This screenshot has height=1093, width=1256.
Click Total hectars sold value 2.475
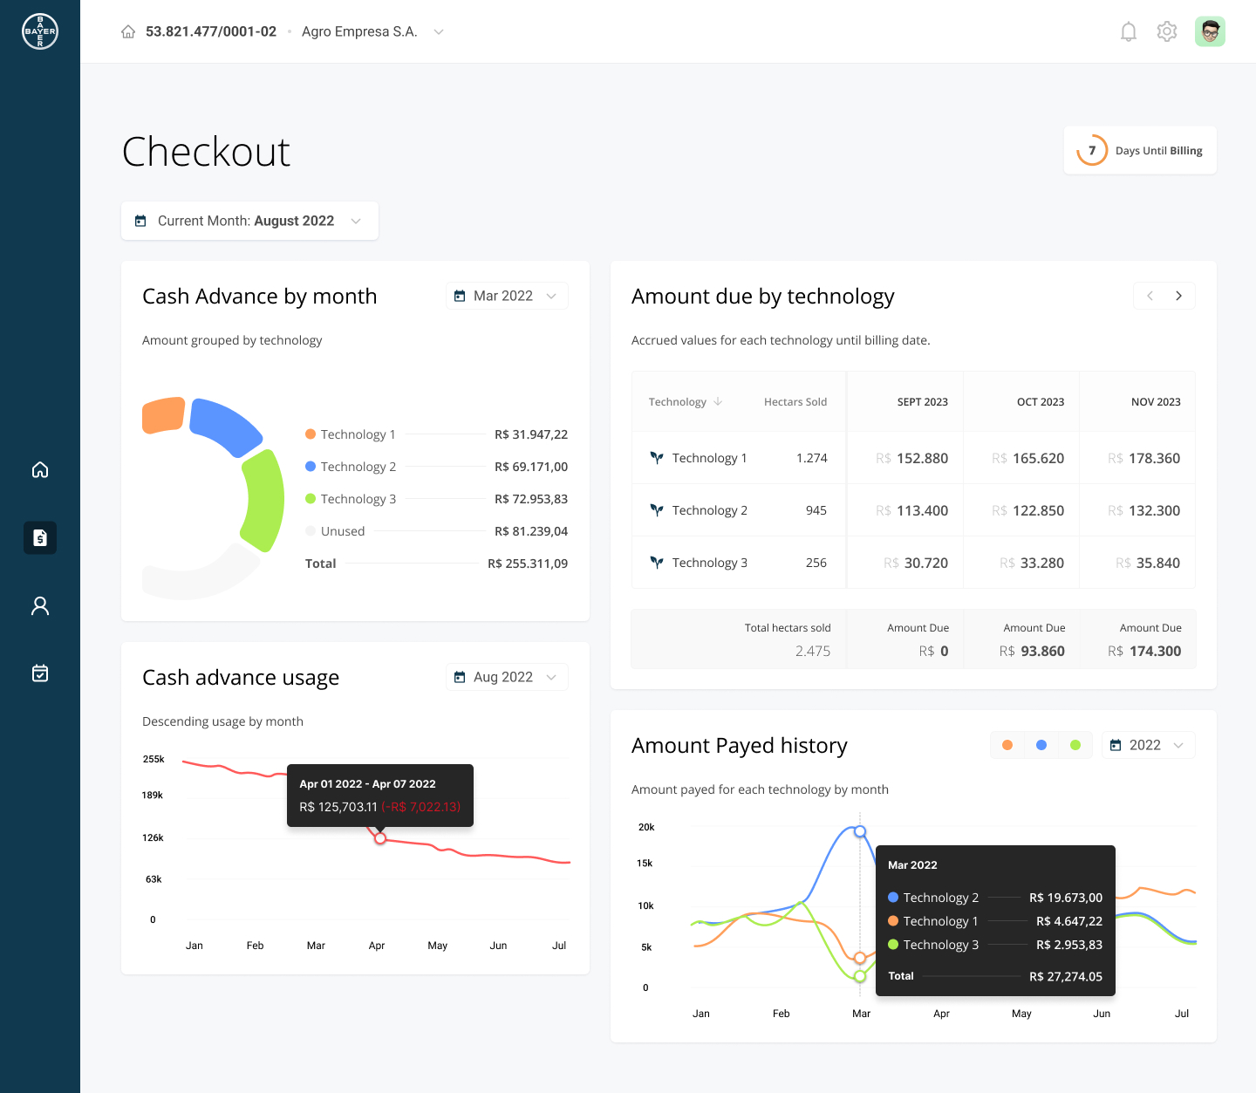point(813,651)
